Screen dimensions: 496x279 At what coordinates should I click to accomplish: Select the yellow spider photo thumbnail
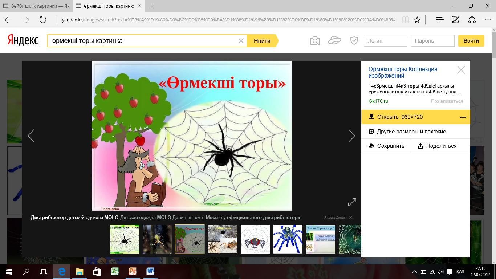click(157, 239)
